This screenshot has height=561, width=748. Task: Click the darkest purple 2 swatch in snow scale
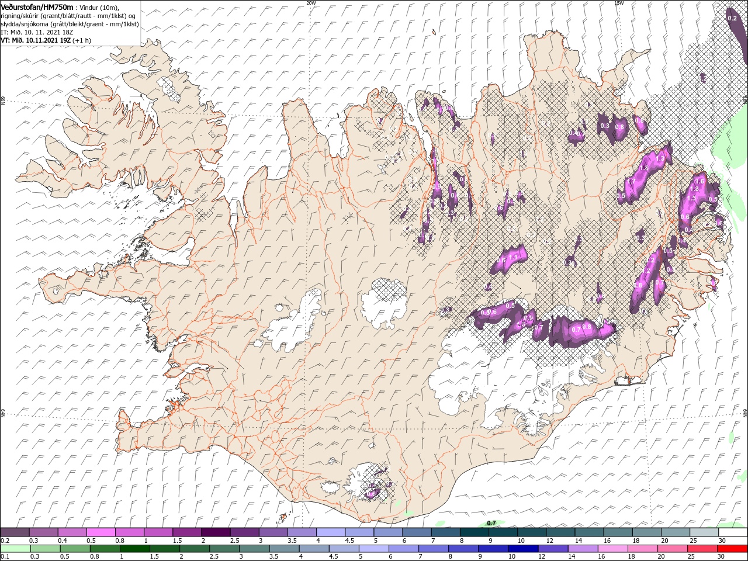[x=216, y=532]
